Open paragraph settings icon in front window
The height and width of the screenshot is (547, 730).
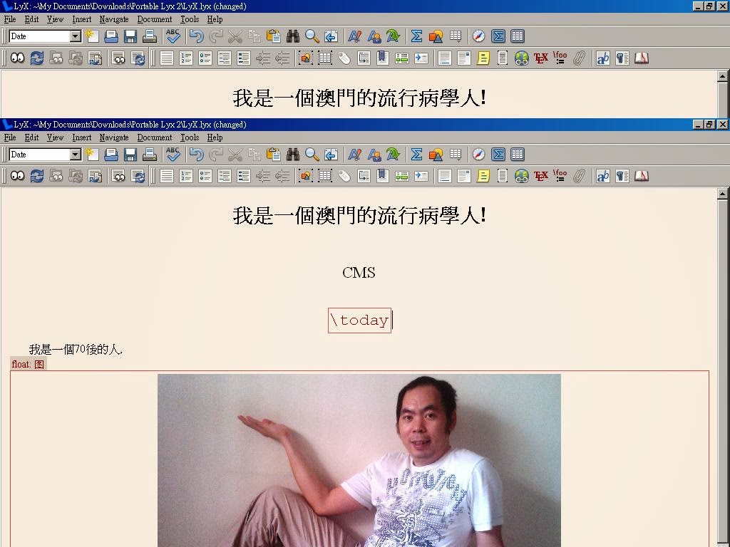[622, 176]
